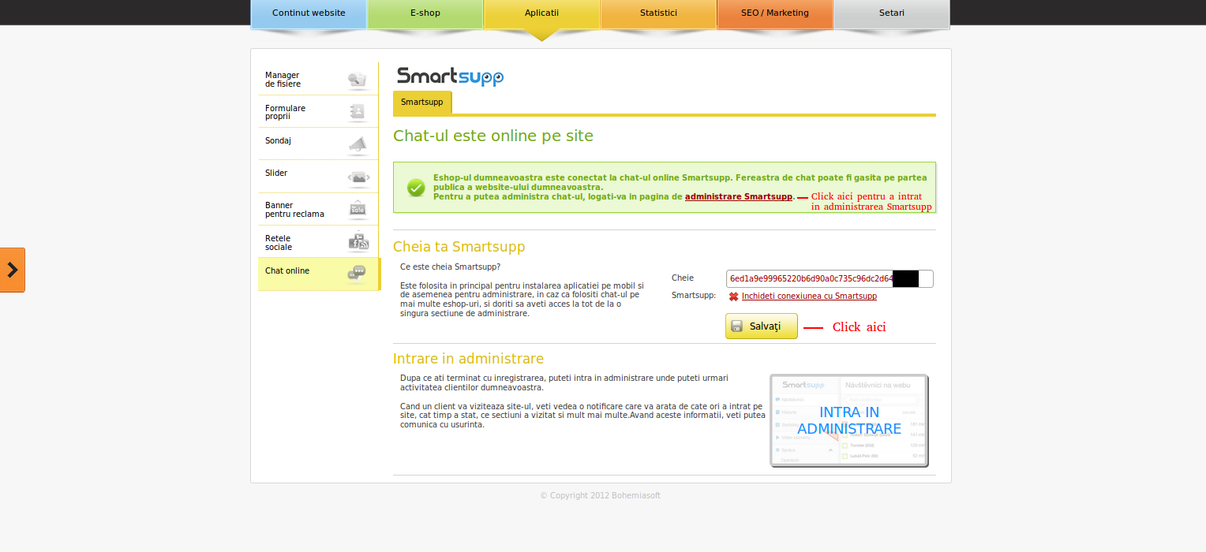Click the Formulare proprii contact icon
The height and width of the screenshot is (552, 1206).
pyautogui.click(x=358, y=112)
